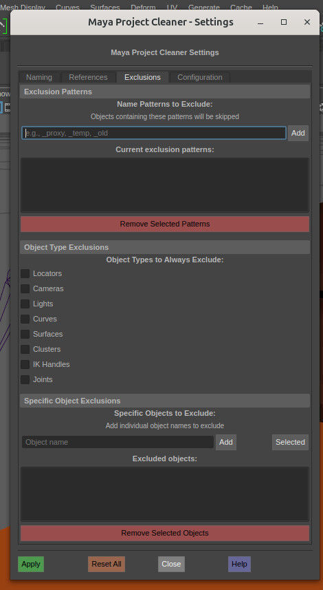Minimize the Settings dialog window

click(260, 23)
